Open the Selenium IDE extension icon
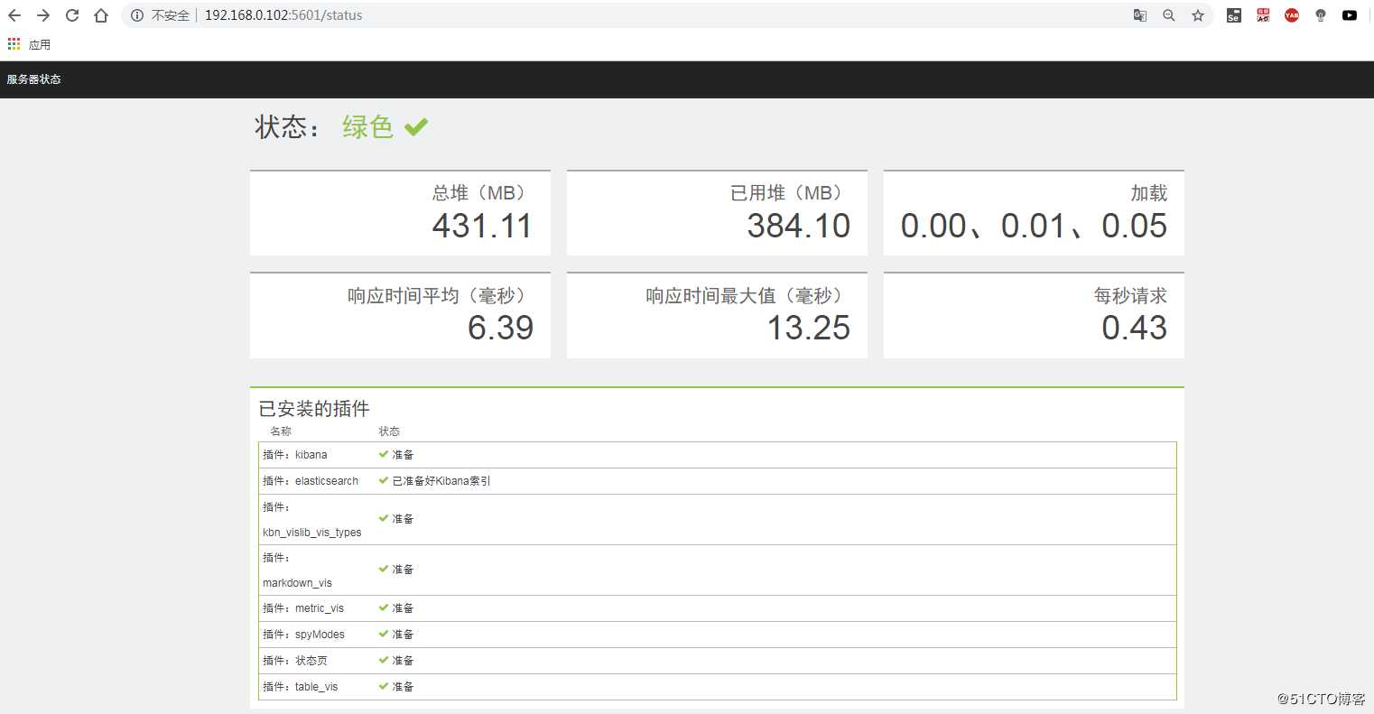Viewport: 1374px width, 714px height. 1234,15
